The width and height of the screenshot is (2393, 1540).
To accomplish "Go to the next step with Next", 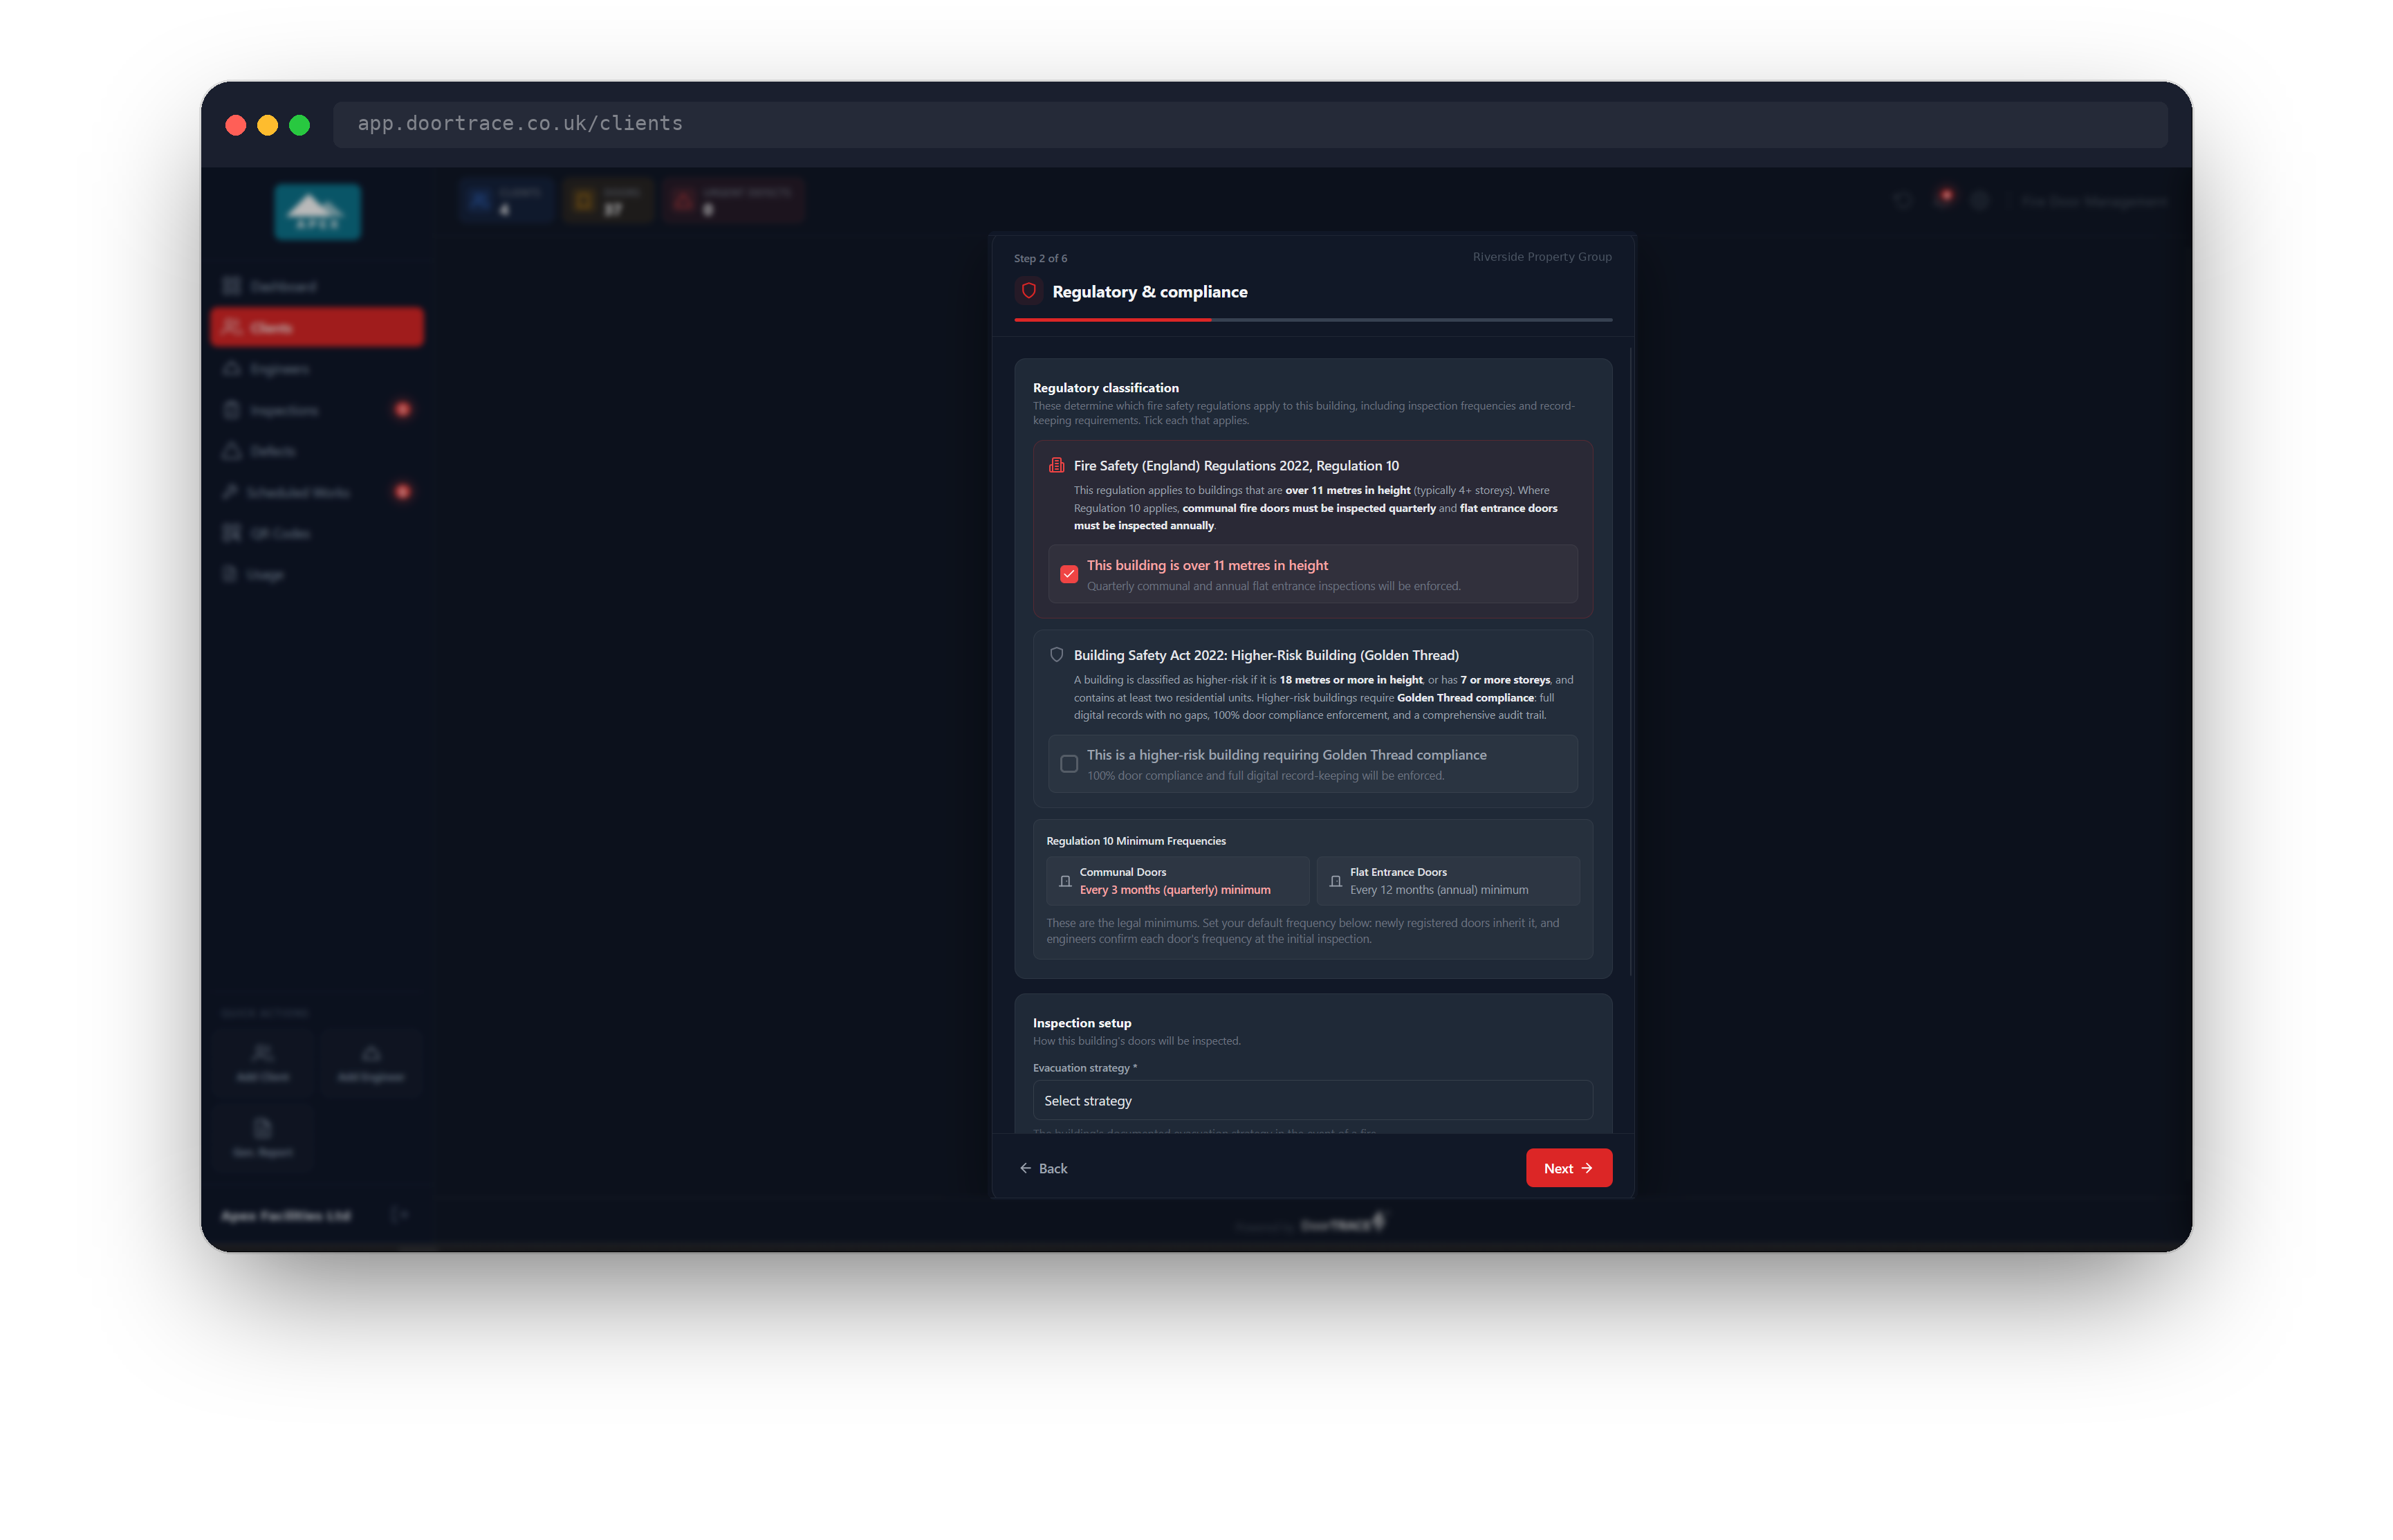I will tap(1569, 1168).
